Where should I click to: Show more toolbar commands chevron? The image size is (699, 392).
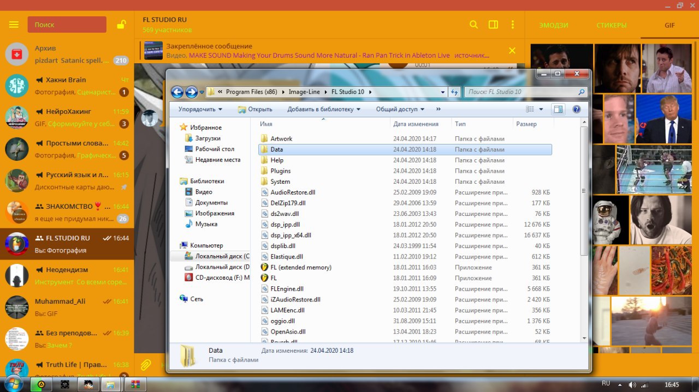pyautogui.click(x=439, y=109)
